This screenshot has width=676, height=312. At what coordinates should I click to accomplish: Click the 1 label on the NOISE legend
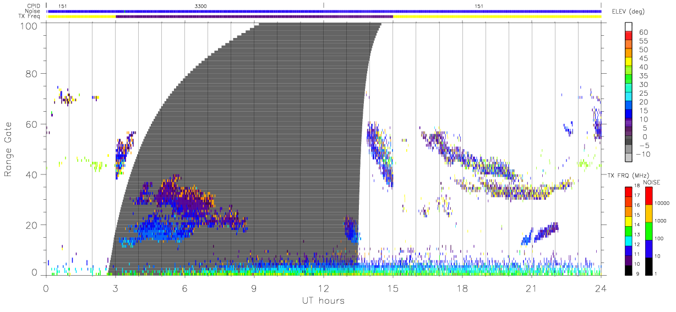[x=656, y=274]
